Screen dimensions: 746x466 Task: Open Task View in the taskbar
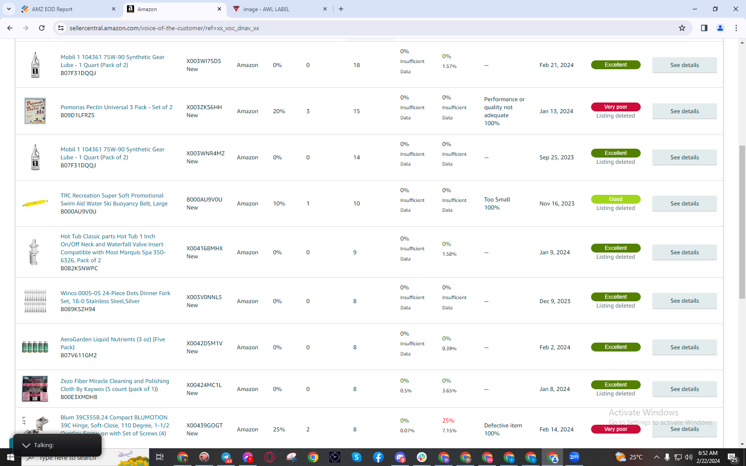tap(160, 457)
